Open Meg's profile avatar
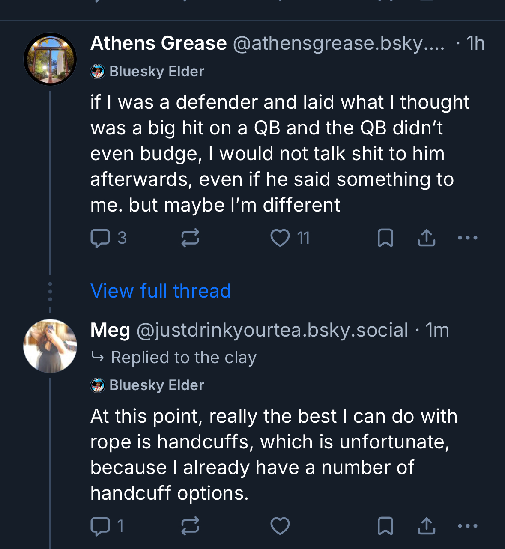This screenshot has height=549, width=505. pos(50,346)
